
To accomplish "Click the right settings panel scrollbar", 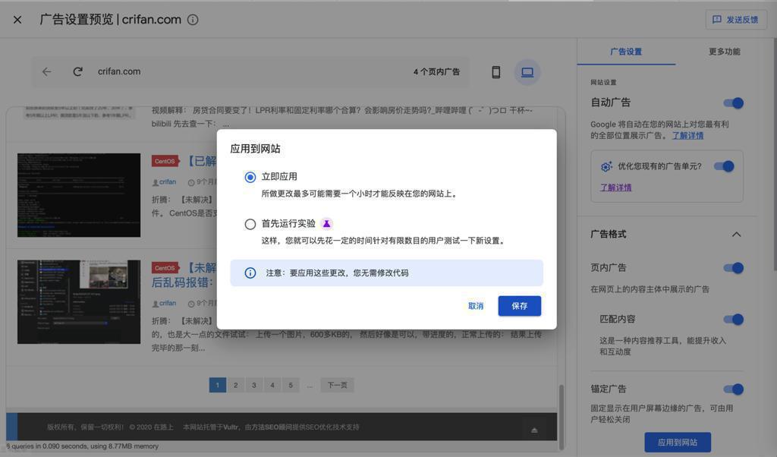I will pyautogui.click(x=775, y=155).
